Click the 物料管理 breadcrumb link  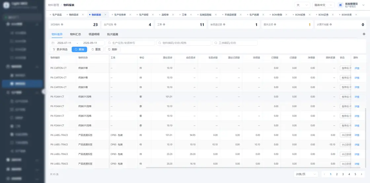click(54, 5)
